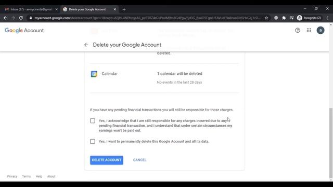Restore down the browser window

tap(316, 9)
